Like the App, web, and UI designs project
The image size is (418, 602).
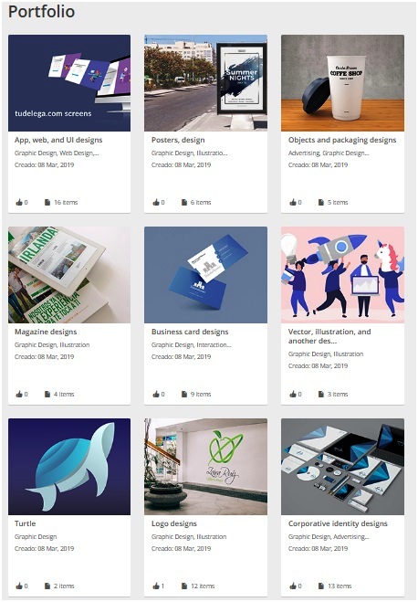coord(19,202)
